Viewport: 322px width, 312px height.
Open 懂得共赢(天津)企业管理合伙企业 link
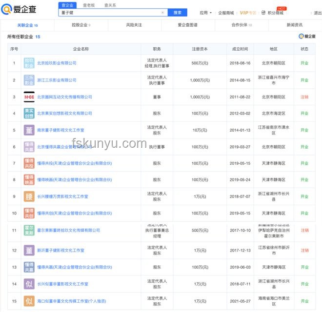tap(74, 267)
